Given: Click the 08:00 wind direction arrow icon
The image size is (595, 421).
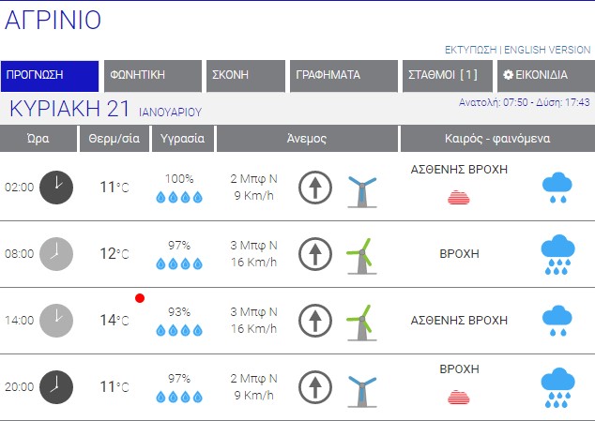Looking at the screenshot, I should pos(316,253).
